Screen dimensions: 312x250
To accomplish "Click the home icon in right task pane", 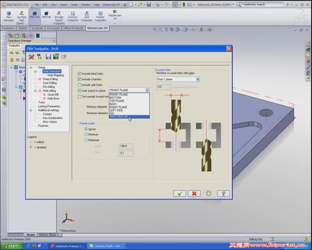I will tap(308, 44).
